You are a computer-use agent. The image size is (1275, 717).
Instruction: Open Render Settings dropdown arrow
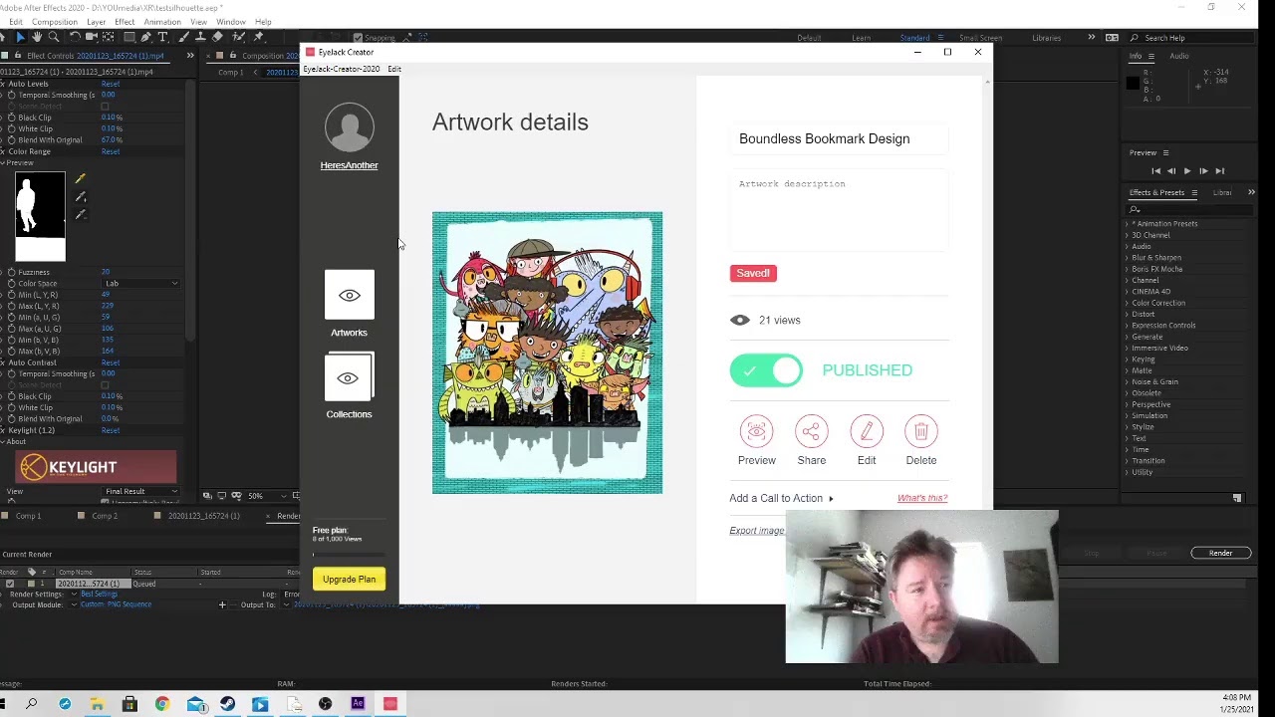73,595
